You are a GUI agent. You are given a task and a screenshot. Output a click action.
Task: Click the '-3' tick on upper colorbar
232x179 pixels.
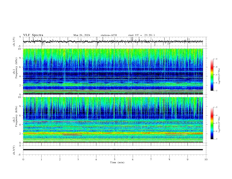tap(216, 59)
